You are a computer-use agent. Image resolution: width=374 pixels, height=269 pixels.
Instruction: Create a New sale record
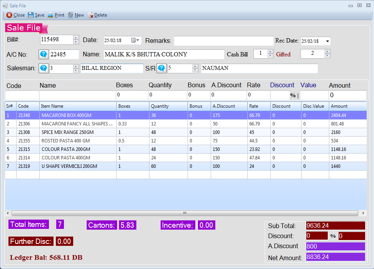coord(76,15)
